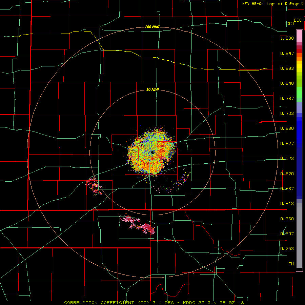
Task: Click the 0.520 color scale value
Action: (x=287, y=174)
